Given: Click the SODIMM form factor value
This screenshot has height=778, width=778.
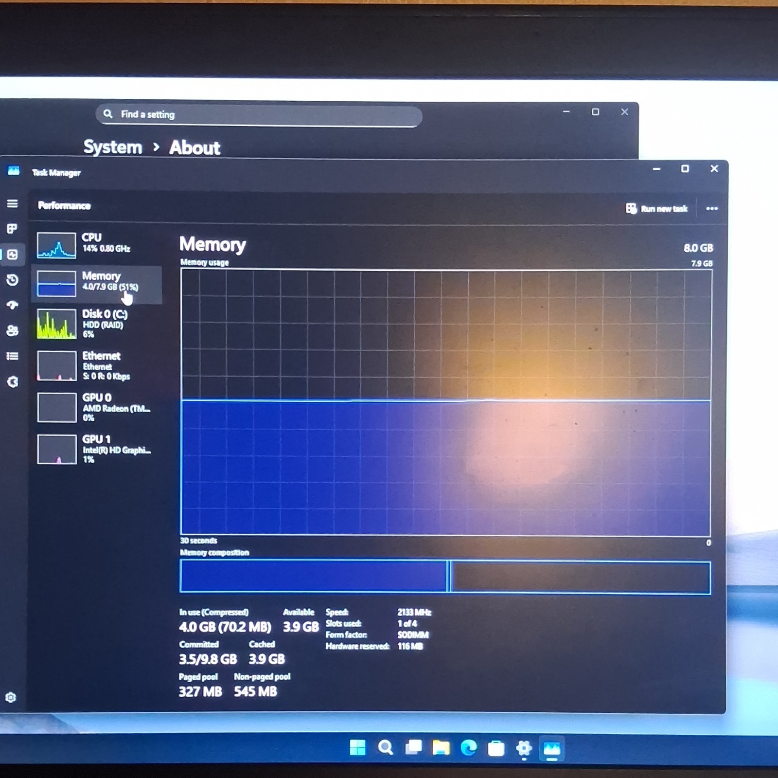Looking at the screenshot, I should coord(413,635).
